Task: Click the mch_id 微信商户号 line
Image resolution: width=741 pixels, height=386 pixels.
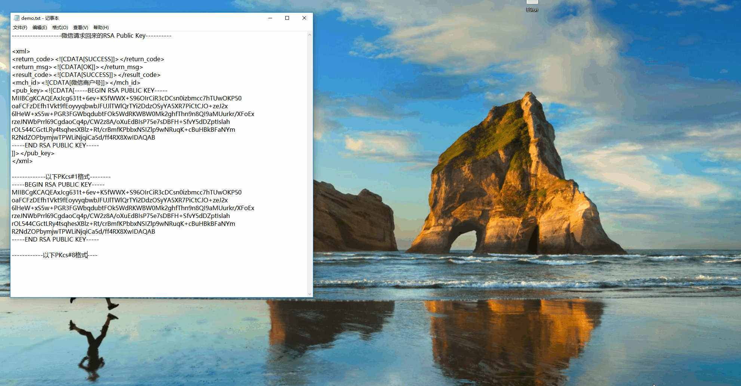Action: pyautogui.click(x=76, y=83)
